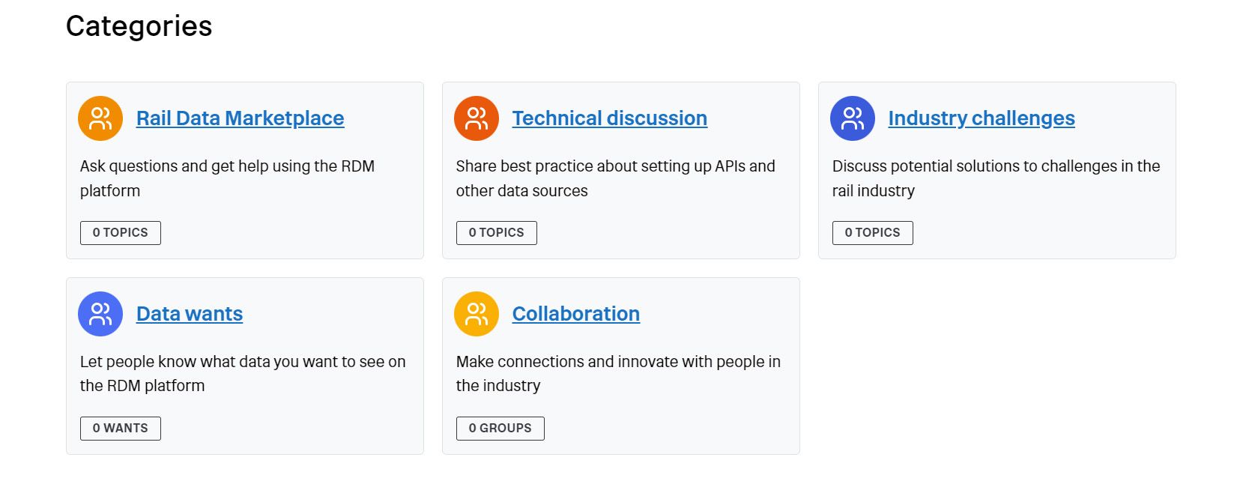
Task: Click the 0 TOPICS badge under Rail Data Marketplace
Action: (120, 232)
